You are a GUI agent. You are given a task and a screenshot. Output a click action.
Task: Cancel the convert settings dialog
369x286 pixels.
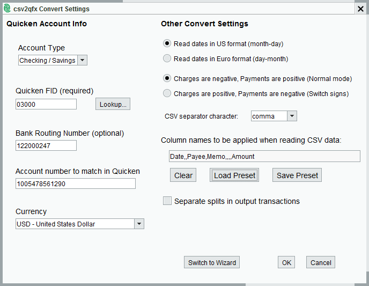pos(321,262)
